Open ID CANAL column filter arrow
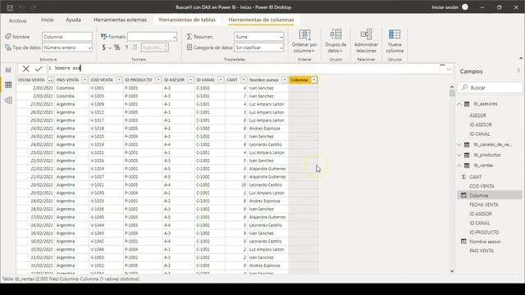525x295 pixels. point(221,80)
